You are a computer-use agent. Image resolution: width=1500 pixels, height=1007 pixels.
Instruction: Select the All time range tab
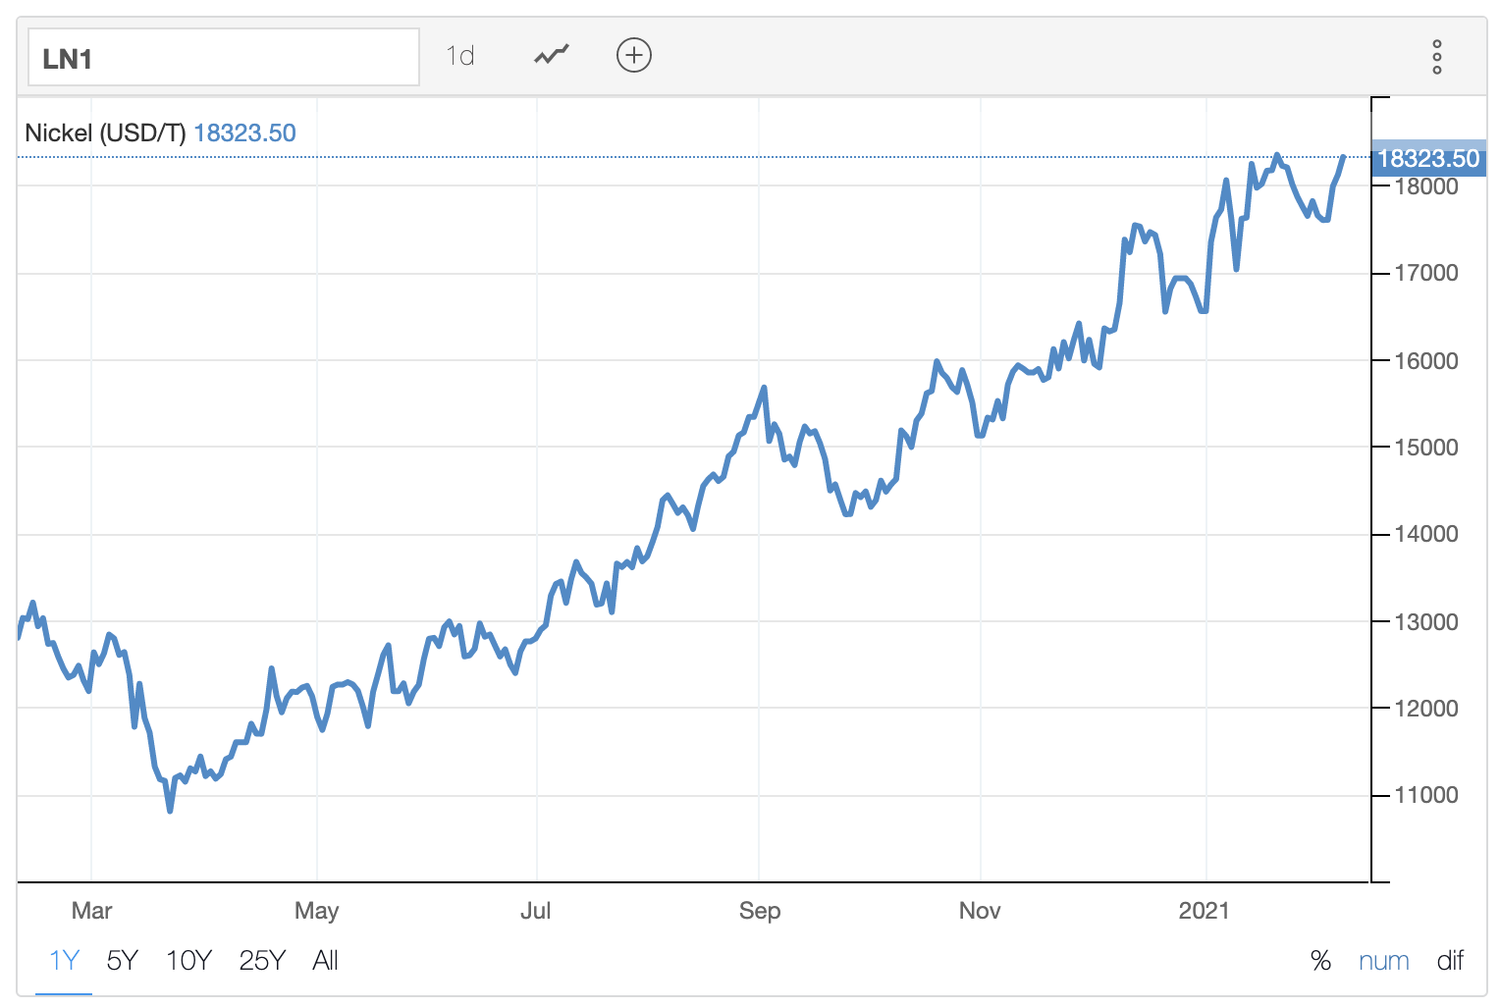tap(326, 961)
